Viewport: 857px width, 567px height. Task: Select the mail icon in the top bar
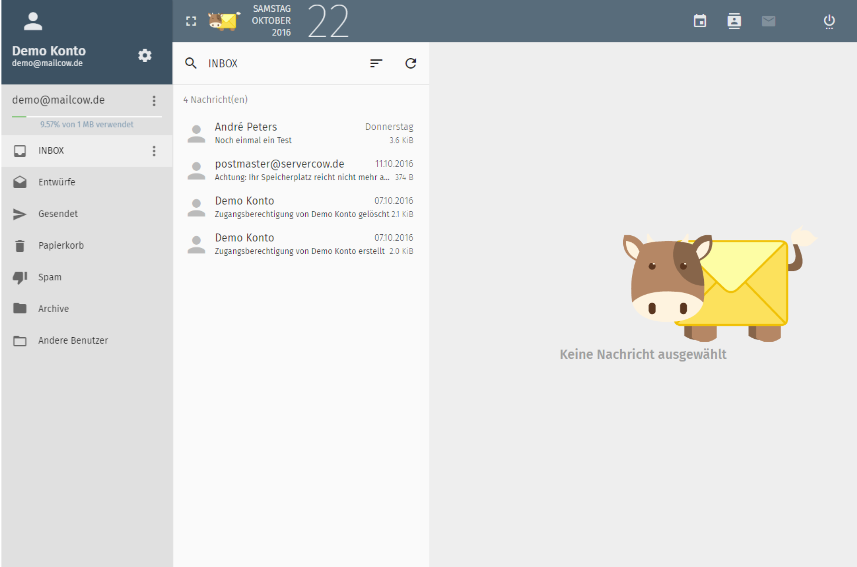tap(768, 21)
